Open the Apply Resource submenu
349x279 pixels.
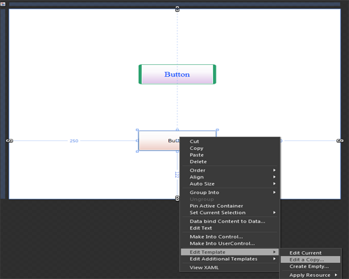(x=311, y=275)
